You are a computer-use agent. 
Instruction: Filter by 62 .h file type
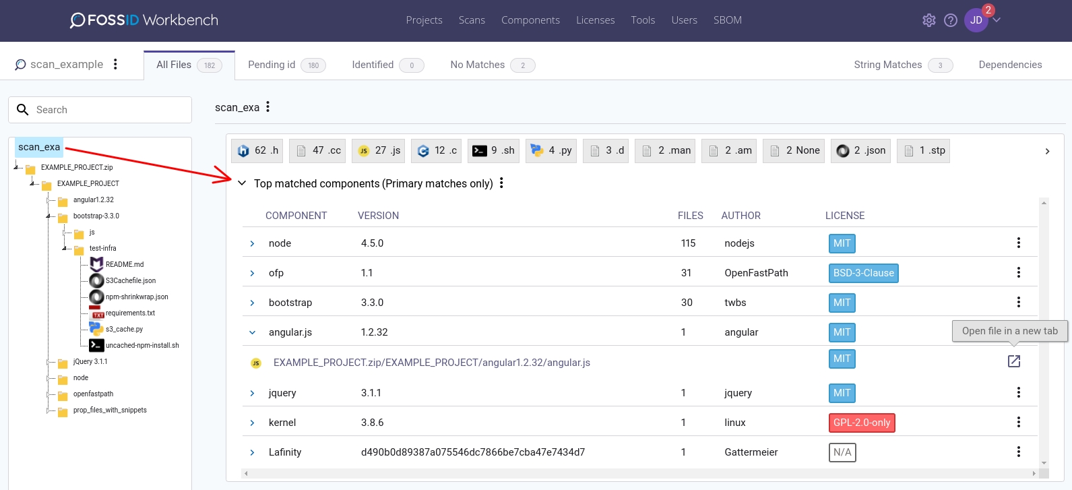click(257, 150)
